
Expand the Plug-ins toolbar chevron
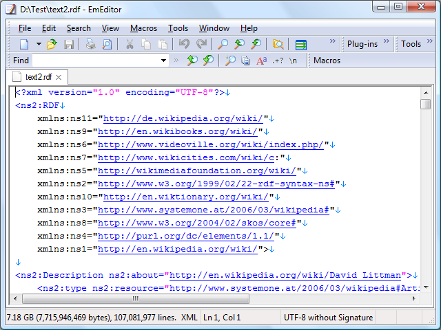tap(387, 41)
